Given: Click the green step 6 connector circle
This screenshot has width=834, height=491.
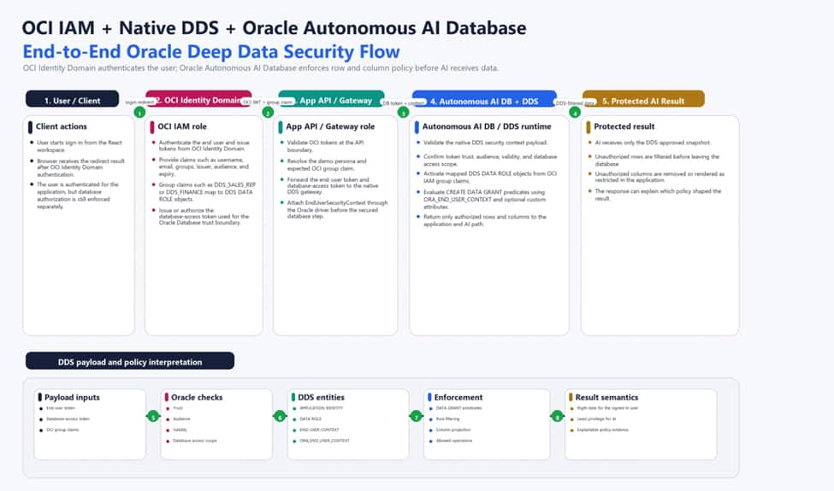Looking at the screenshot, I should [280, 417].
